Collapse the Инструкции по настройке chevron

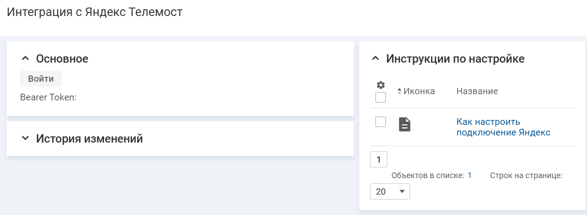pyautogui.click(x=376, y=59)
